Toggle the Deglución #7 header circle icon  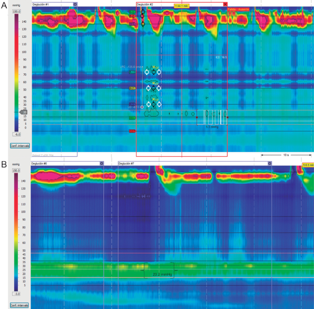coord(270,163)
